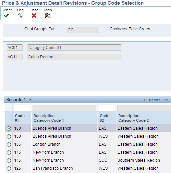The width and height of the screenshot is (171, 173).
Task: Click the red Close X icon
Action: click(x=34, y=16)
